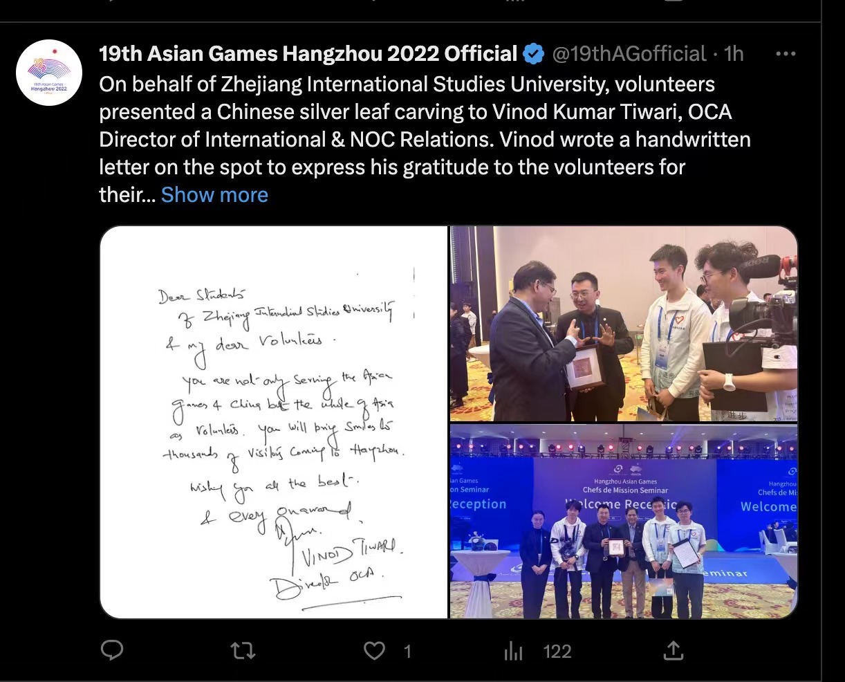Image resolution: width=845 pixels, height=682 pixels.
Task: Open the 1h timestamp link
Action: (x=733, y=53)
